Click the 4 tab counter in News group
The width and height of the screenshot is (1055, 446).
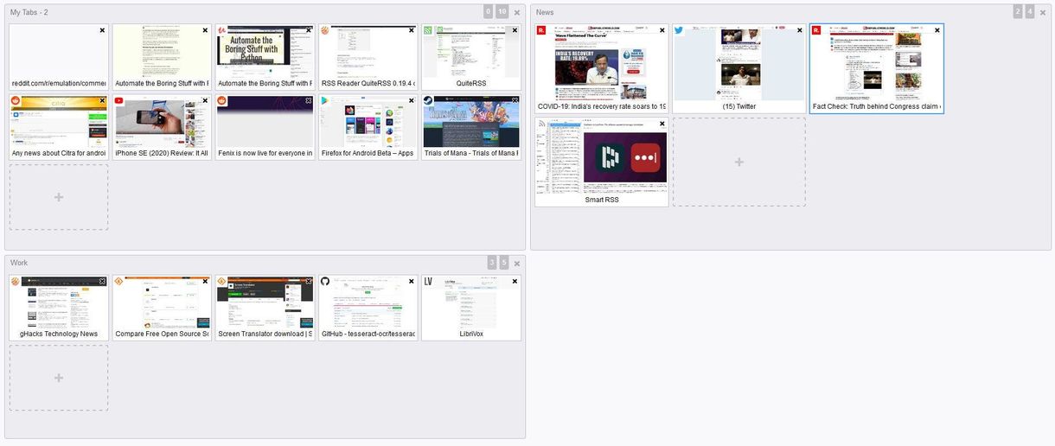(1030, 11)
